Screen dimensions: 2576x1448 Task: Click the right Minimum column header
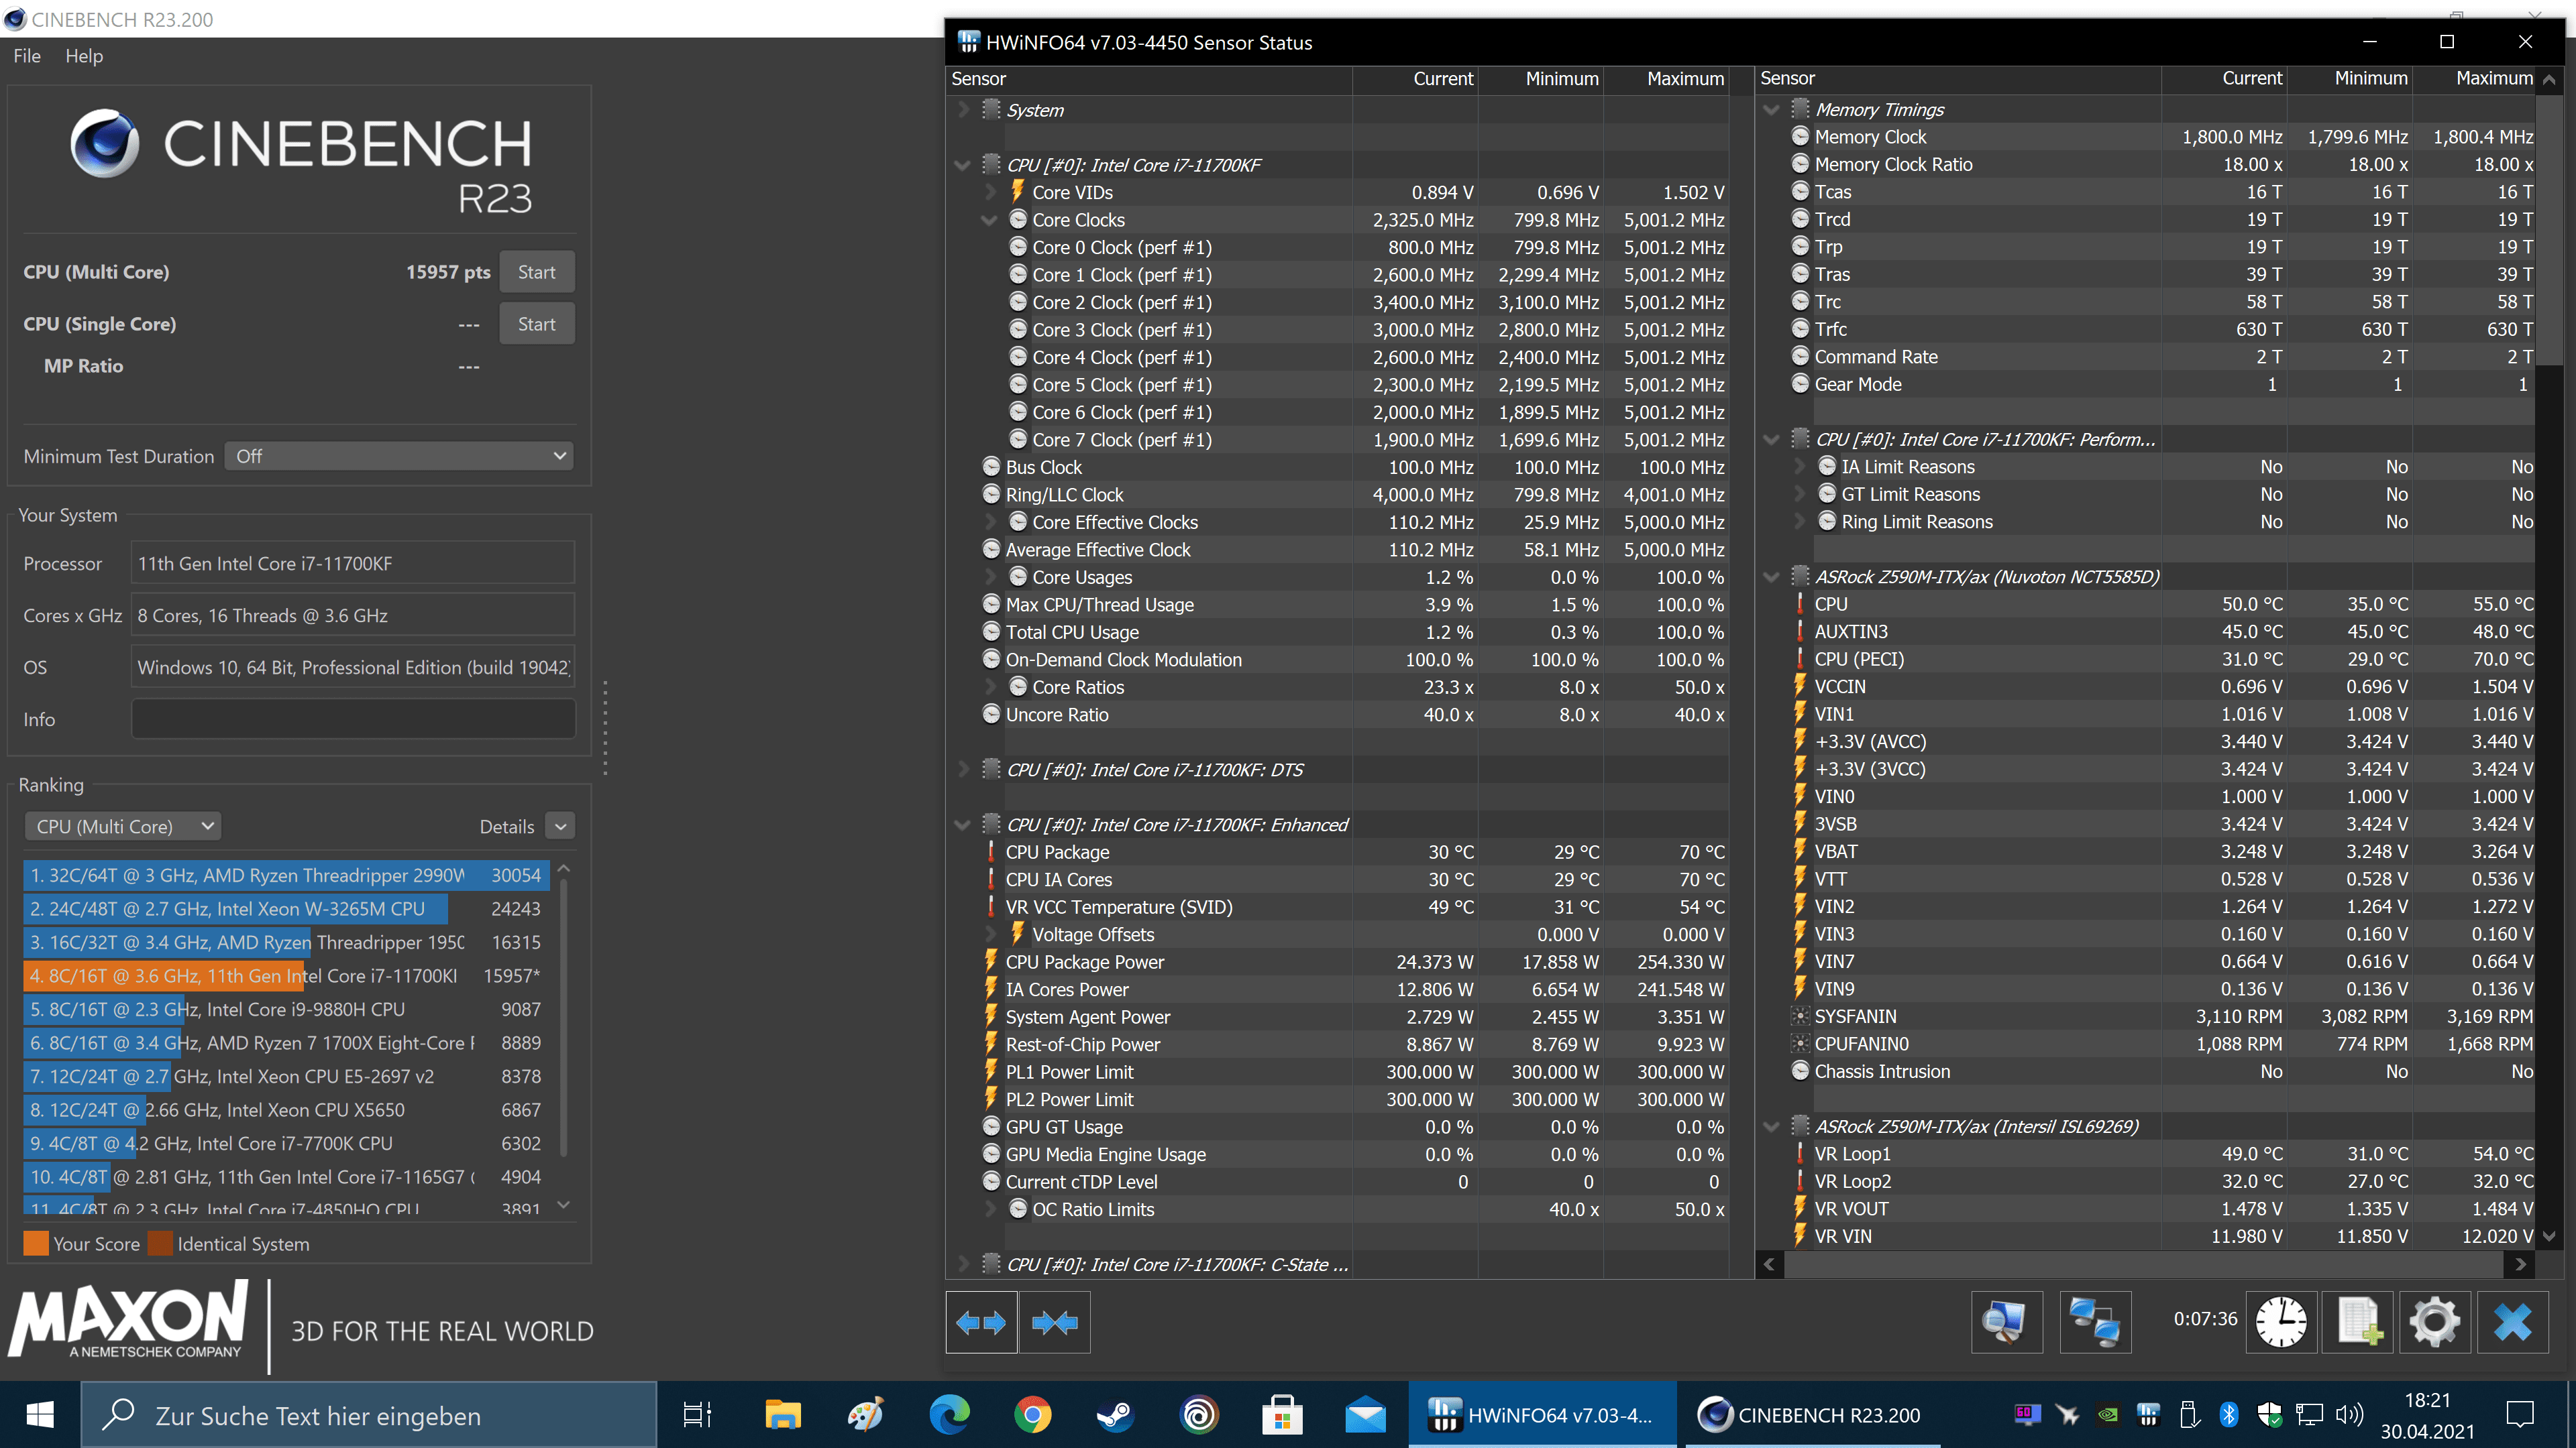click(x=2350, y=78)
